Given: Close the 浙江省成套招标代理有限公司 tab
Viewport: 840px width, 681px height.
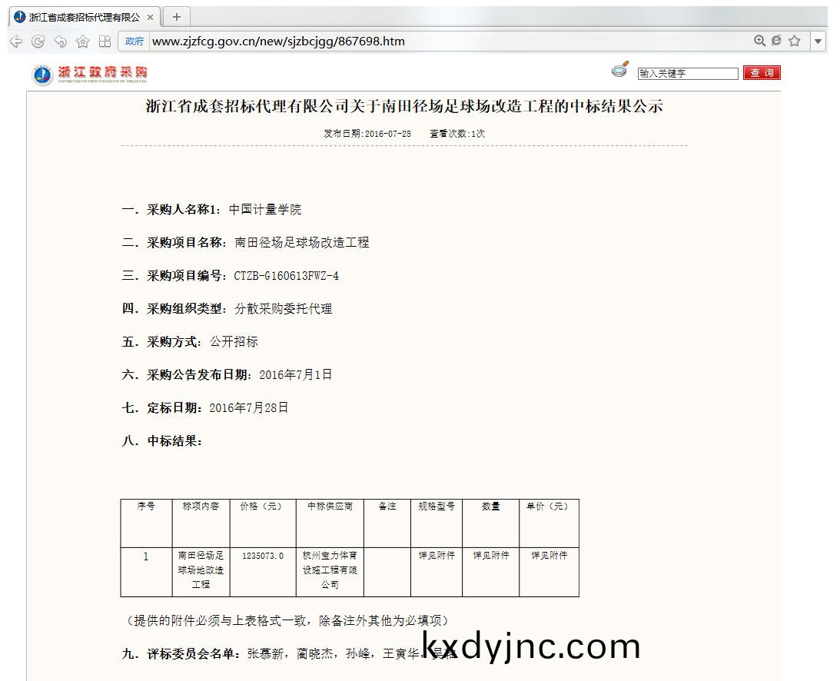Looking at the screenshot, I should 150,17.
